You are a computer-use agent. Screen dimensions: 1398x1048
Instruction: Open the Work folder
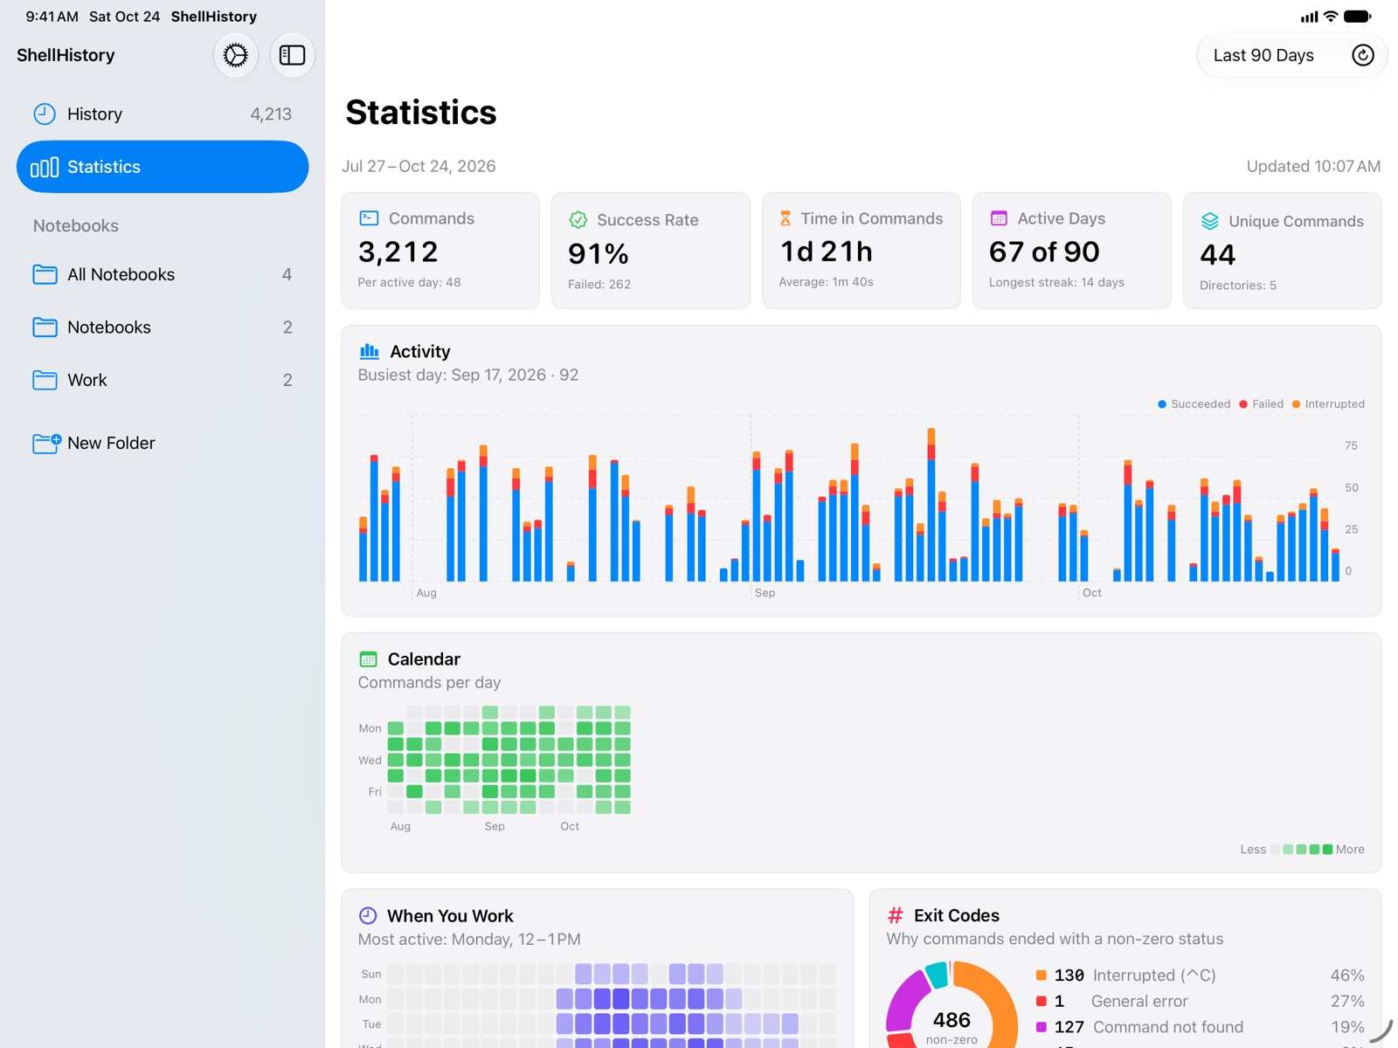point(163,380)
